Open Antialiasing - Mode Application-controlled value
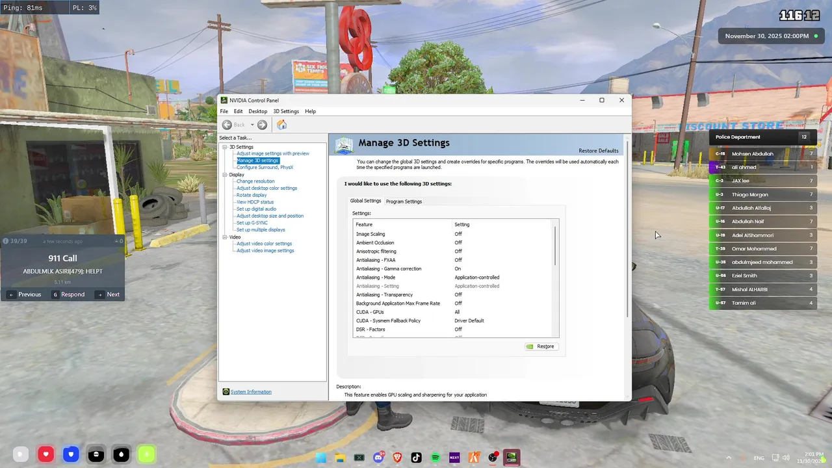This screenshot has width=832, height=468. [477, 278]
